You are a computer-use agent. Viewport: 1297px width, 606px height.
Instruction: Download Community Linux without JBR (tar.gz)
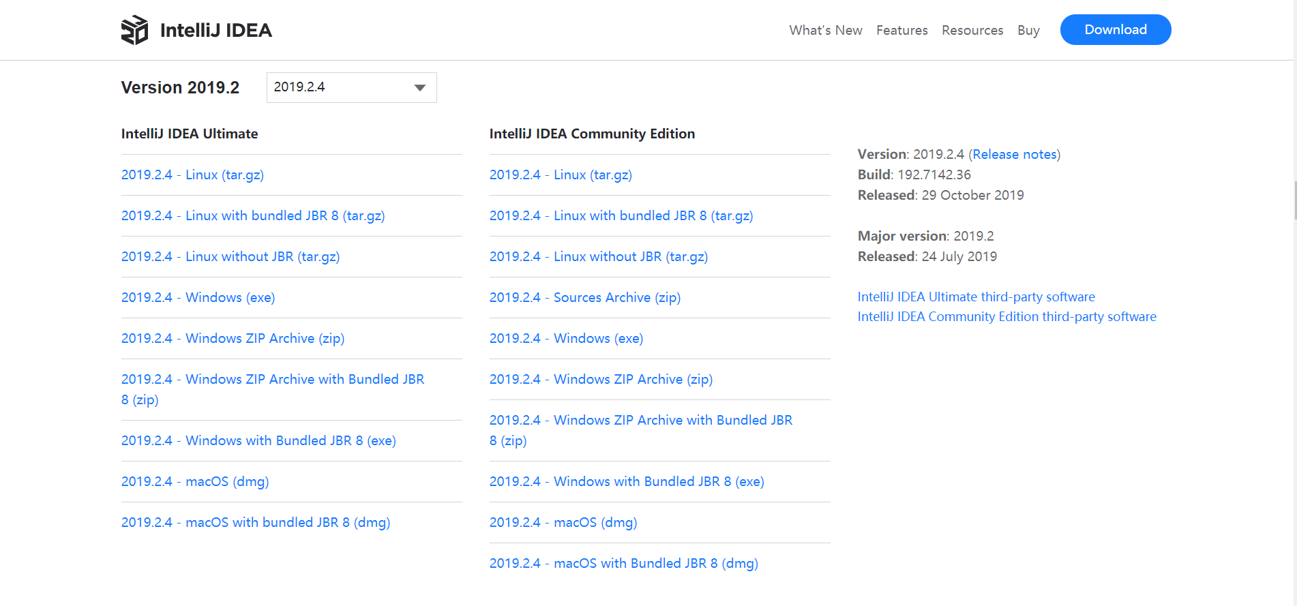click(x=599, y=256)
